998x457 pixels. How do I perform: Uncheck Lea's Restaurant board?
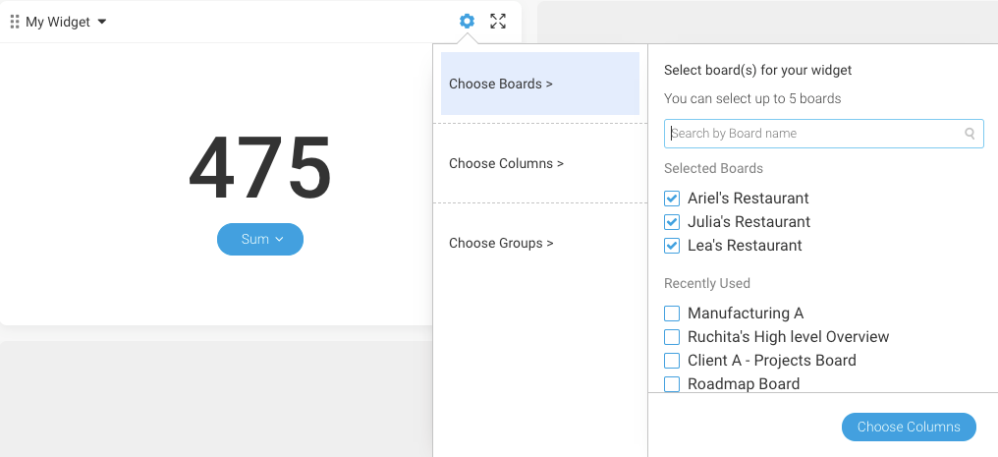pyautogui.click(x=672, y=246)
